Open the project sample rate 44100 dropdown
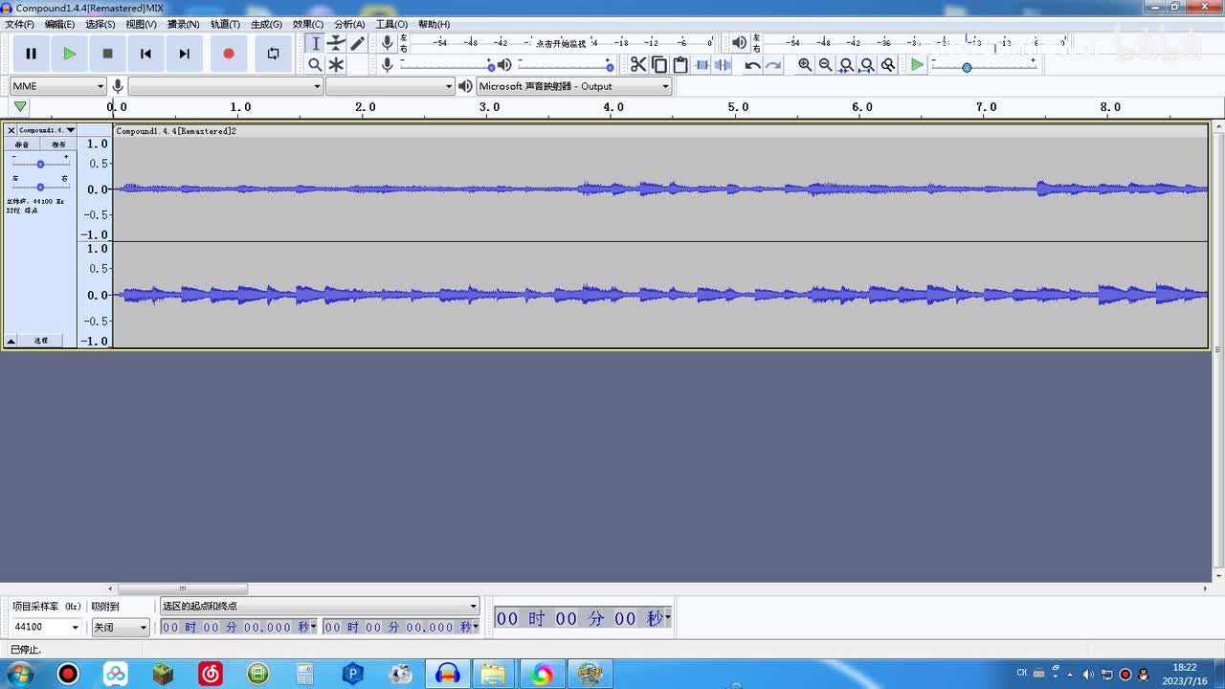 [46, 628]
